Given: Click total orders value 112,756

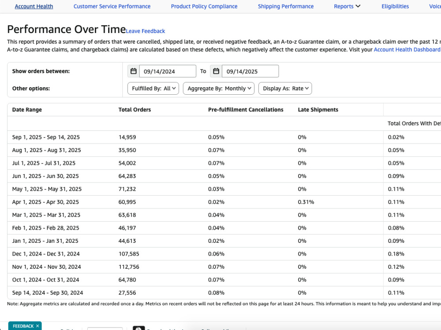Looking at the screenshot, I should pyautogui.click(x=129, y=267).
